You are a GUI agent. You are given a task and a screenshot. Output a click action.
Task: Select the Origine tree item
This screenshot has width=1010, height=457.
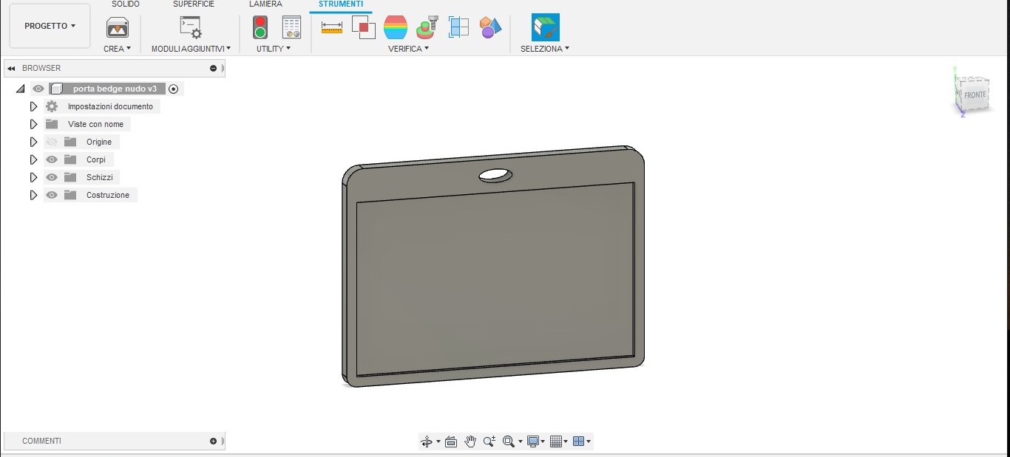[x=99, y=142]
